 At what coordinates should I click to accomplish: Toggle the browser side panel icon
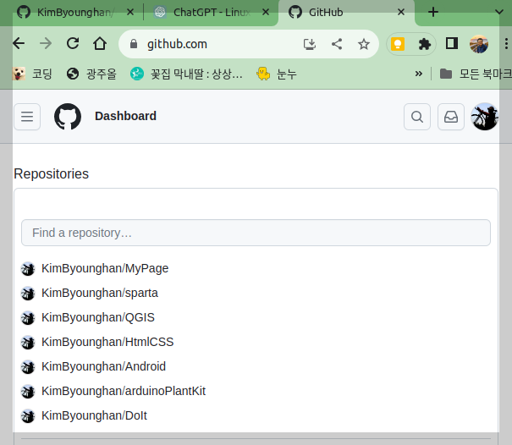(452, 43)
